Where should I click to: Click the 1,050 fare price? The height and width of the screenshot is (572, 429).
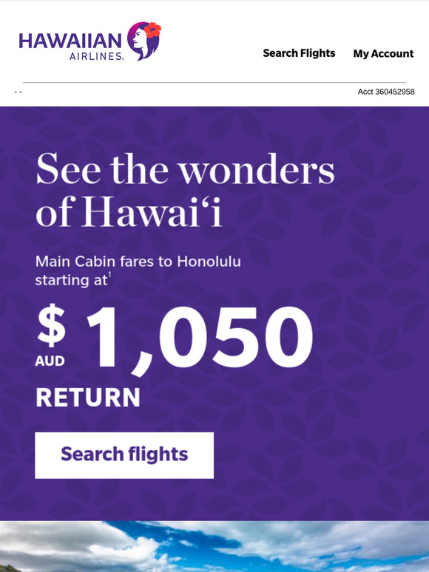click(x=200, y=338)
